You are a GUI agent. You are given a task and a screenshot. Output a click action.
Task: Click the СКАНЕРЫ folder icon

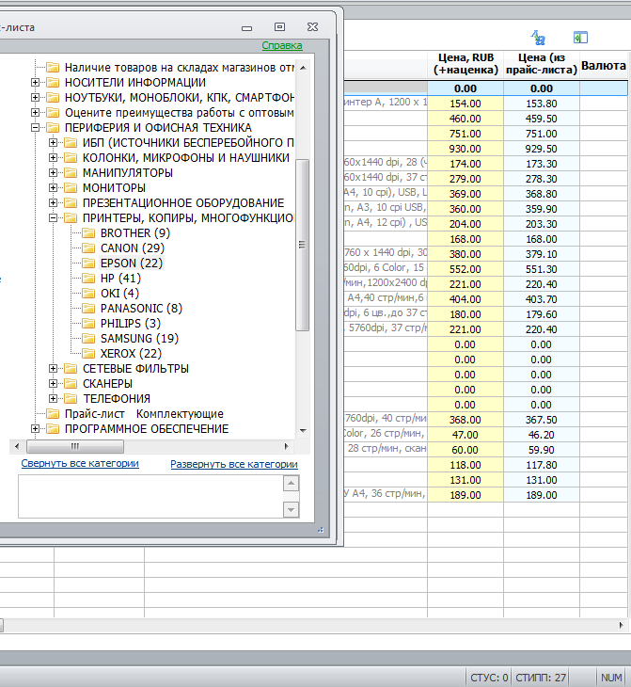click(x=71, y=383)
